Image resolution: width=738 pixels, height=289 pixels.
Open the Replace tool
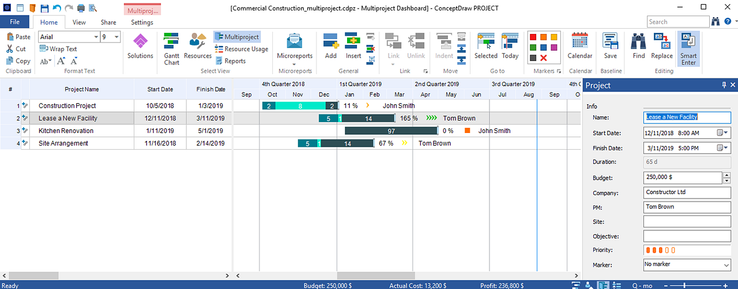(662, 47)
